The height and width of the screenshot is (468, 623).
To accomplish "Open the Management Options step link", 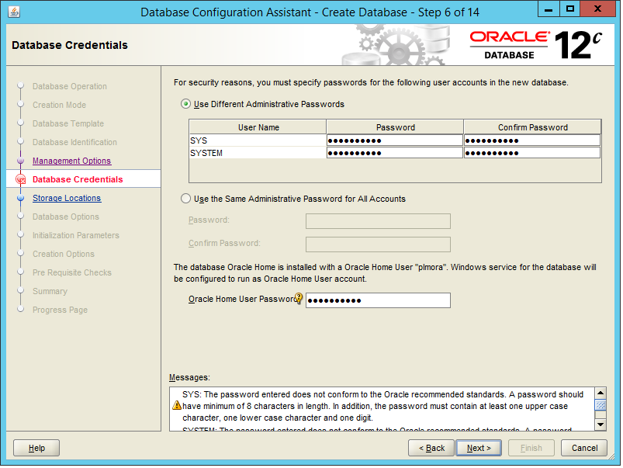I will click(72, 161).
